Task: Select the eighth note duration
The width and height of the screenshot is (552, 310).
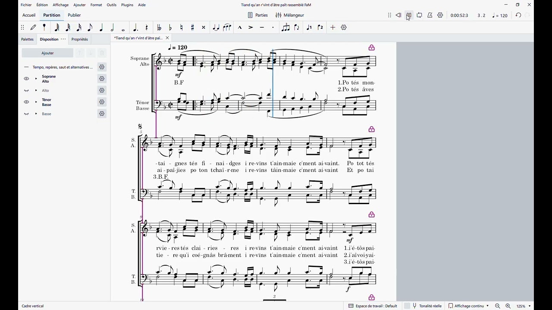Action: (90, 27)
